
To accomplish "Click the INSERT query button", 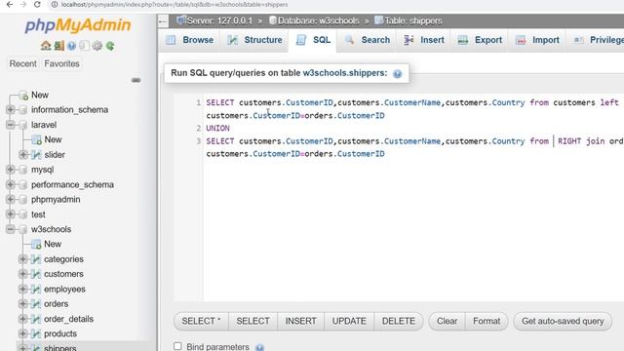I will [x=301, y=321].
